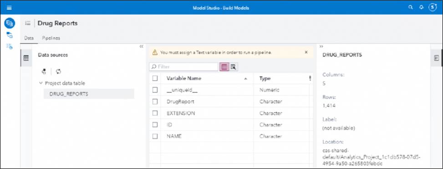443x169 pixels.
Task: Click the refresh data sources icon
Action: [x=58, y=72]
